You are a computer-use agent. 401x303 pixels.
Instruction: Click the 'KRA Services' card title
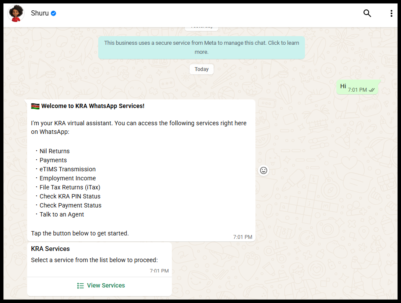[x=50, y=249]
